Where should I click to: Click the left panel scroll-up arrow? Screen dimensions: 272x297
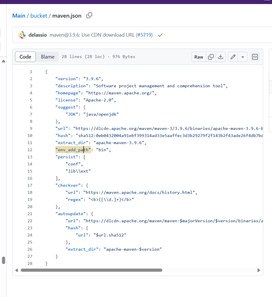3,61
